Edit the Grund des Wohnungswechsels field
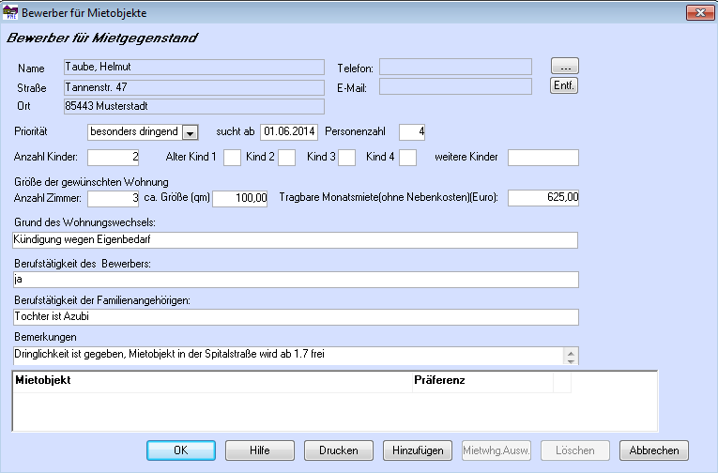The image size is (718, 473). coord(296,239)
